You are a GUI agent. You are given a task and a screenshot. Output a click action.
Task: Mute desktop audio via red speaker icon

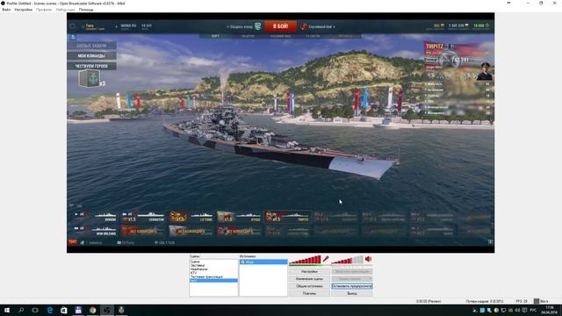point(368,259)
